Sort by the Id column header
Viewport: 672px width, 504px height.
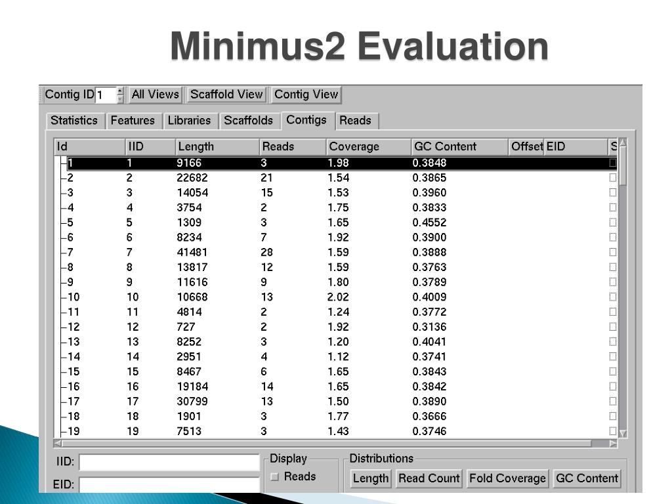pyautogui.click(x=89, y=146)
